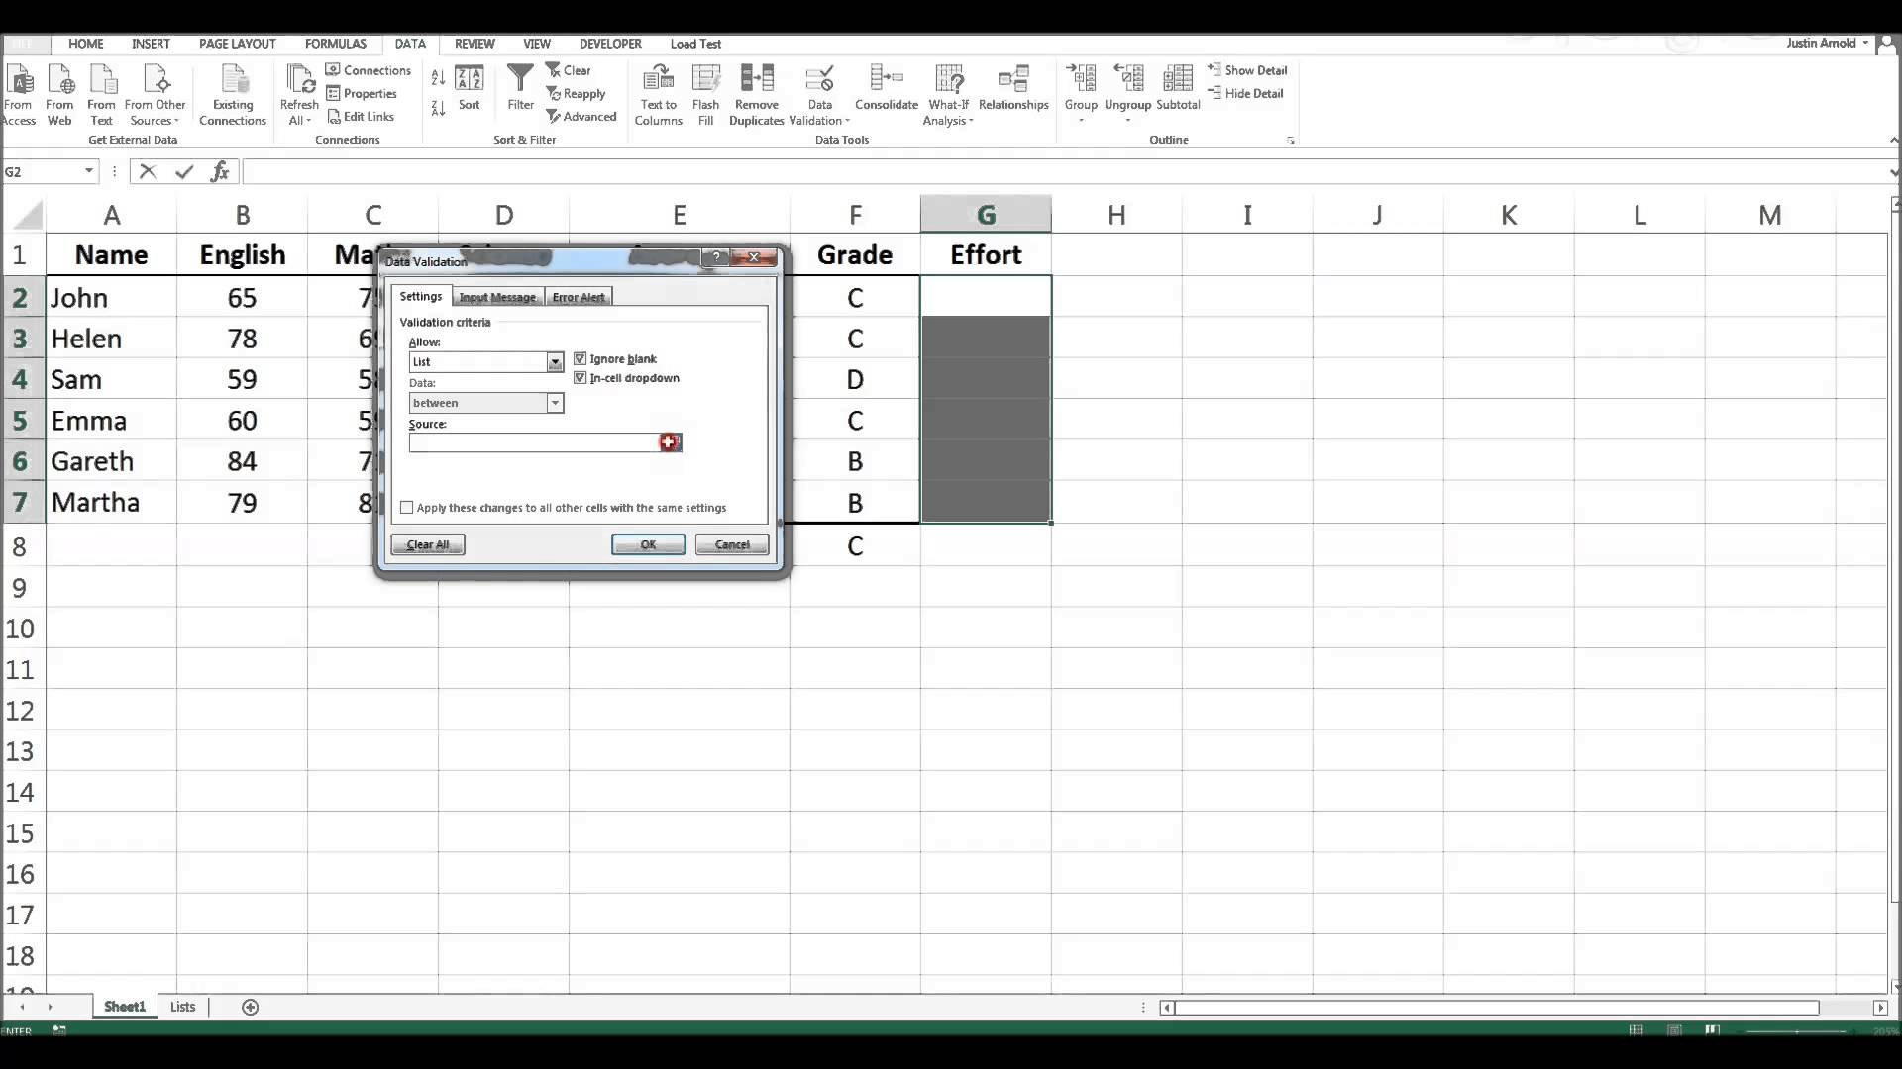The width and height of the screenshot is (1902, 1069).
Task: Confirm dialog with OK button
Action: 647,544
